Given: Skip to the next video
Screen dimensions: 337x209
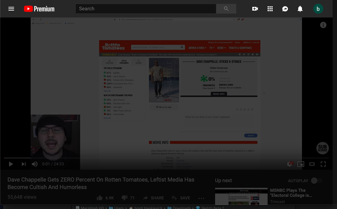Looking at the screenshot, I should [24, 164].
